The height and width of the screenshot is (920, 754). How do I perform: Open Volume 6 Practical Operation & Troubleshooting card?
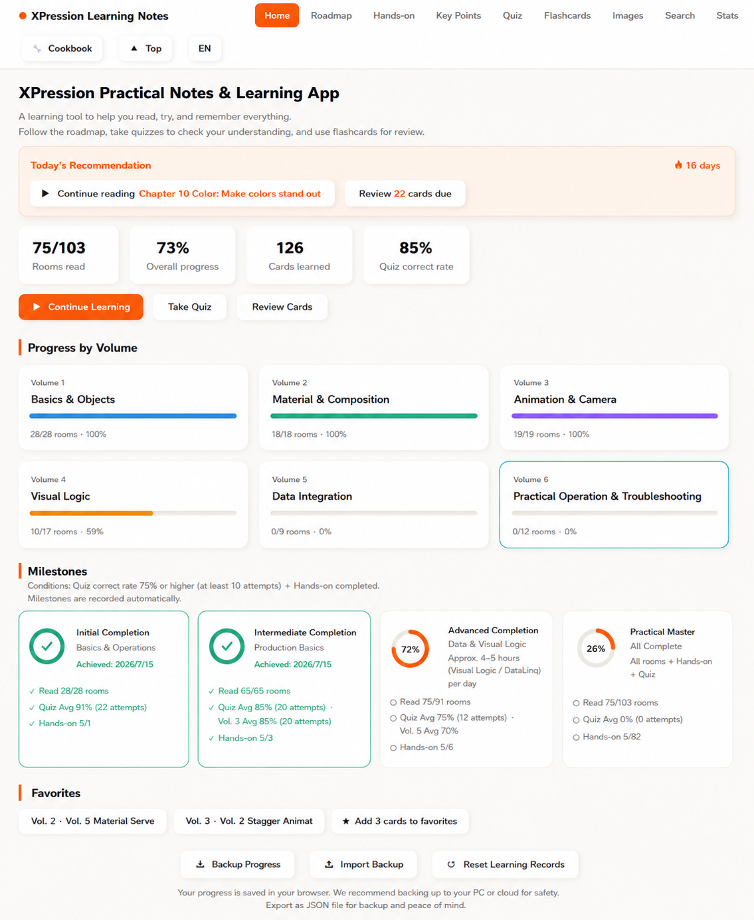614,504
